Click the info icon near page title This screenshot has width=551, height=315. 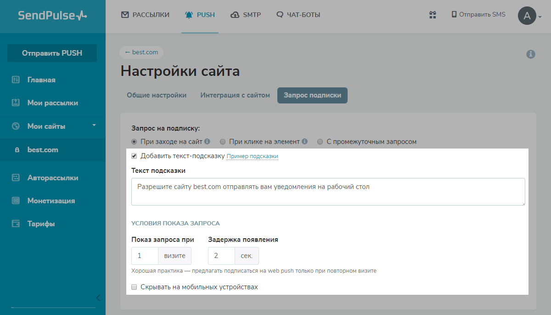531,54
